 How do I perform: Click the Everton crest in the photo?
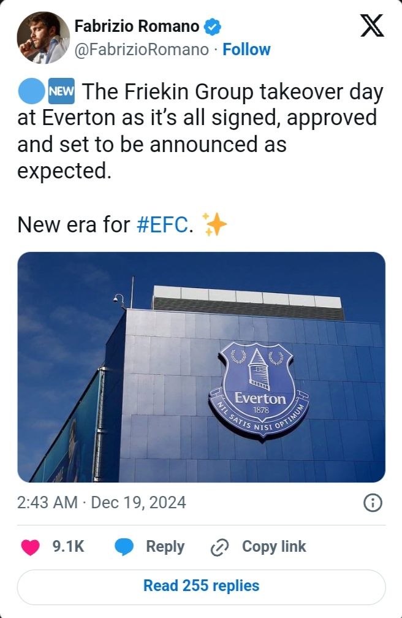click(x=259, y=388)
